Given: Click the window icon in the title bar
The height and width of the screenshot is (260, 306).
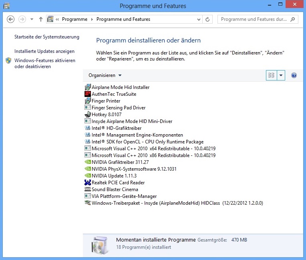Looking at the screenshot, I should click(x=6, y=6).
